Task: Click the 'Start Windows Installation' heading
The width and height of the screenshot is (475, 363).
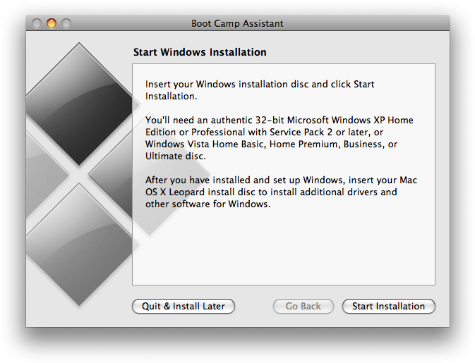Action: click(200, 52)
